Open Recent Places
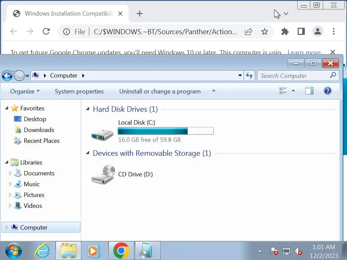The height and width of the screenshot is (260, 347). point(42,140)
